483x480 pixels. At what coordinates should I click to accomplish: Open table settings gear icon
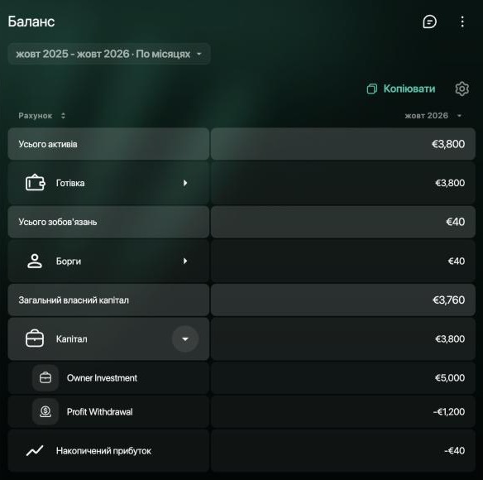coord(461,89)
